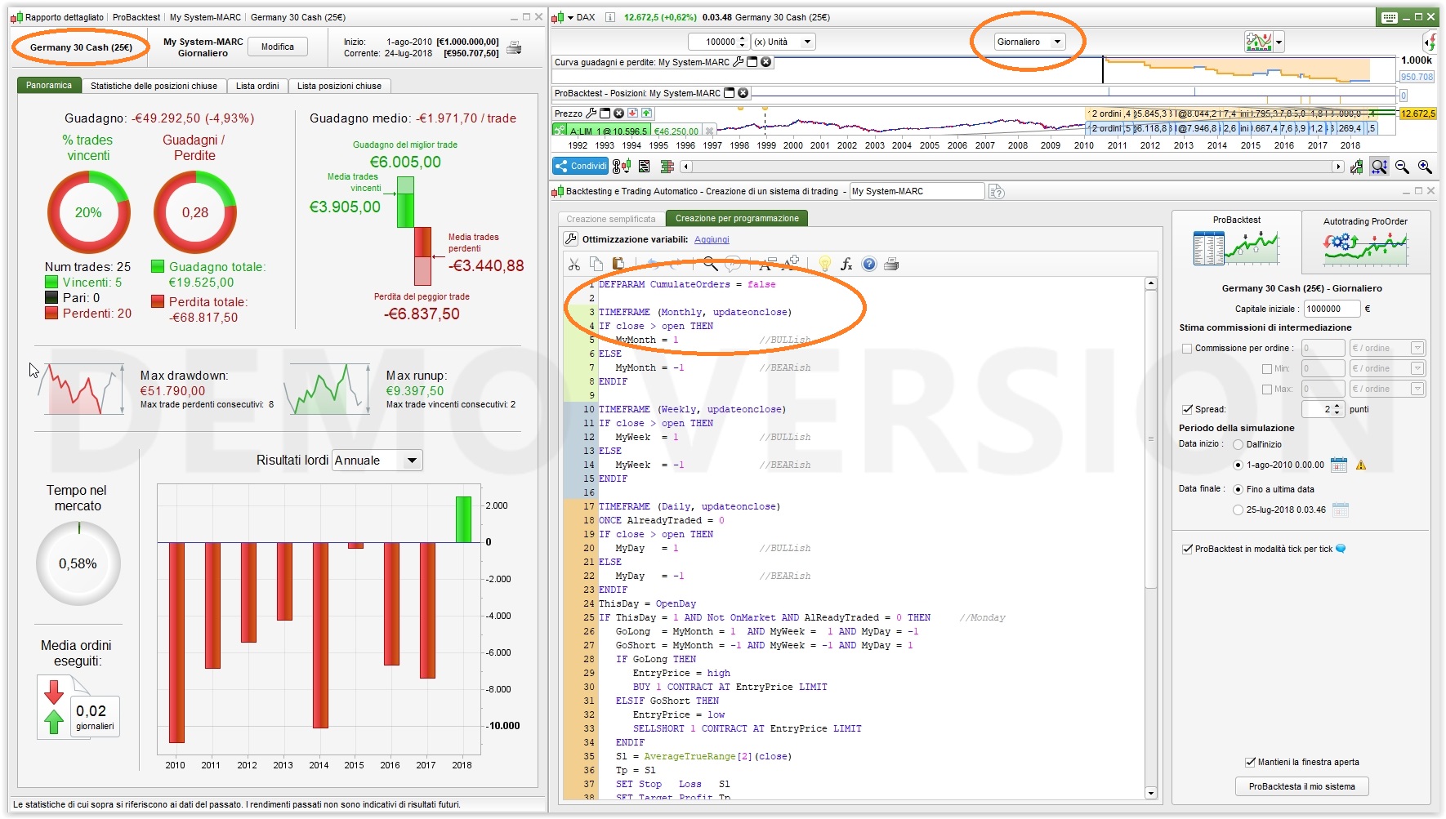Close the ProBacktest Posizioni panel
1446x819 pixels.
point(743,93)
